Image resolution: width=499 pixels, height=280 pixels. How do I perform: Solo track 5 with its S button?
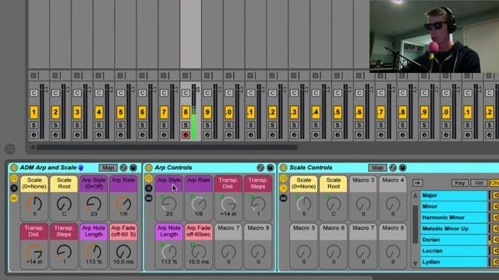click(x=121, y=125)
